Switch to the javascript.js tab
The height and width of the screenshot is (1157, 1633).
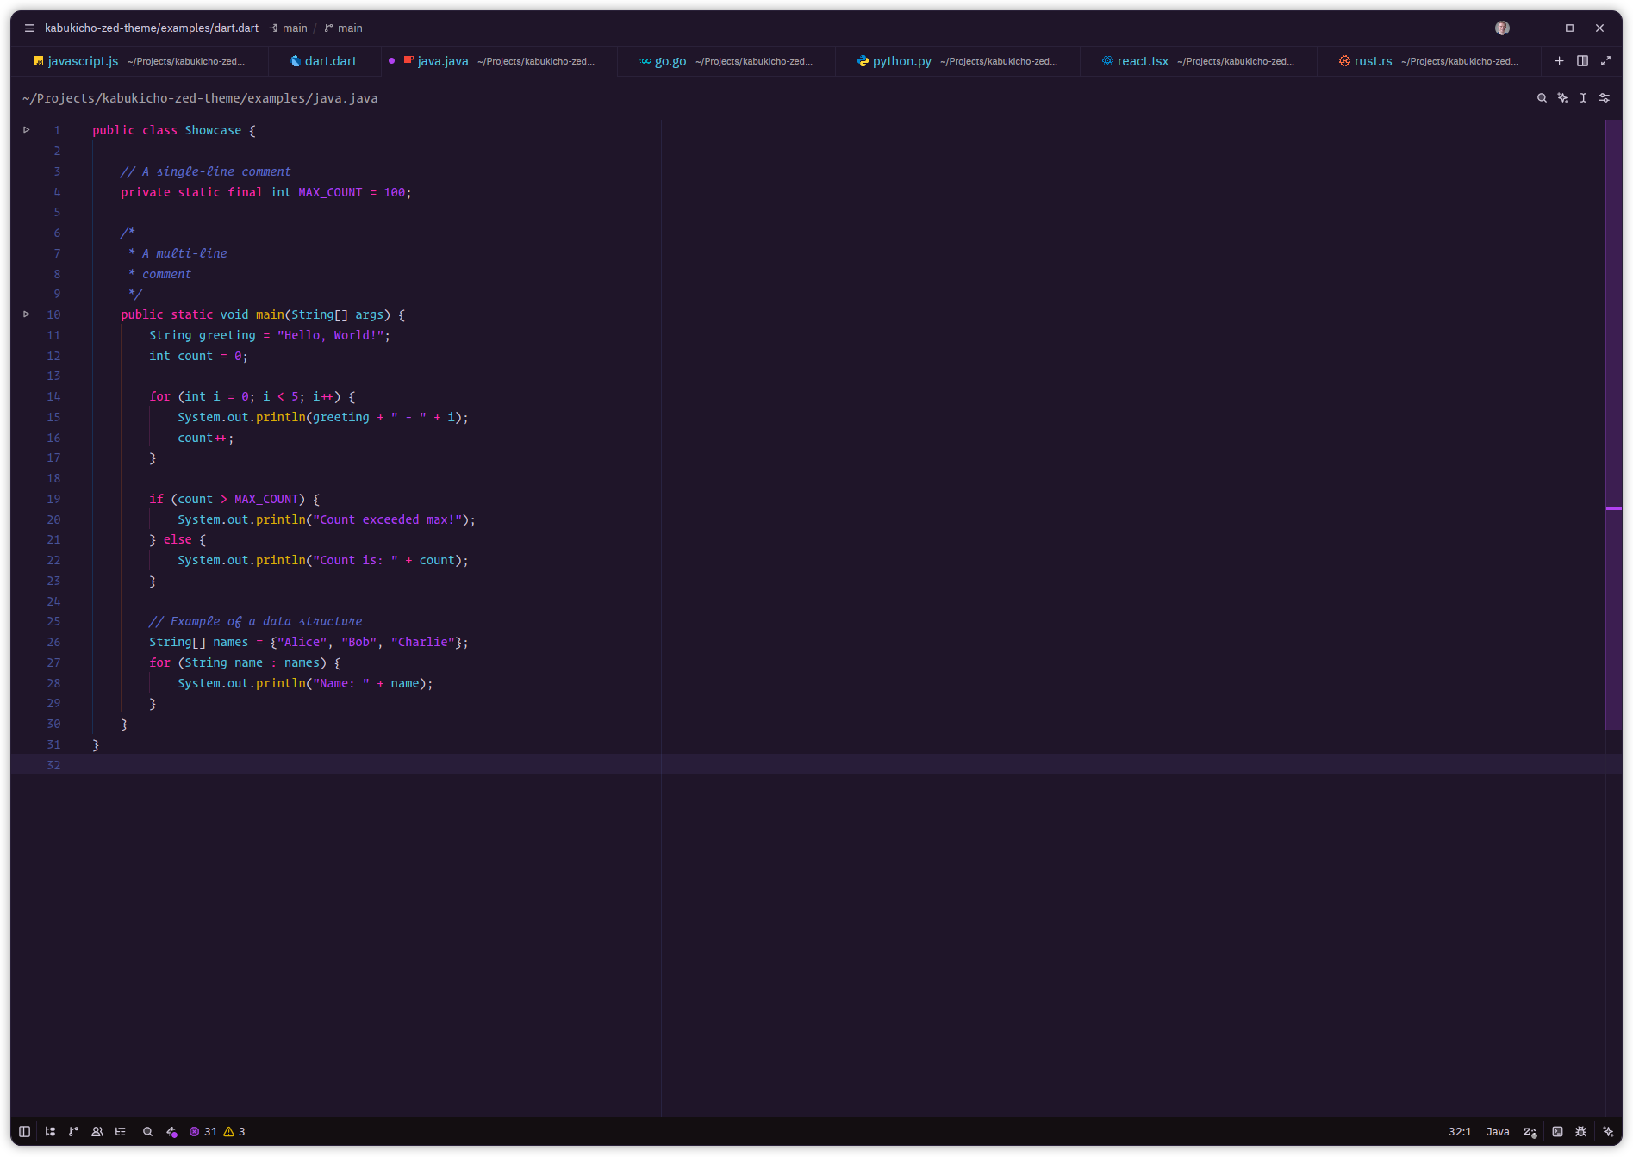(139, 61)
